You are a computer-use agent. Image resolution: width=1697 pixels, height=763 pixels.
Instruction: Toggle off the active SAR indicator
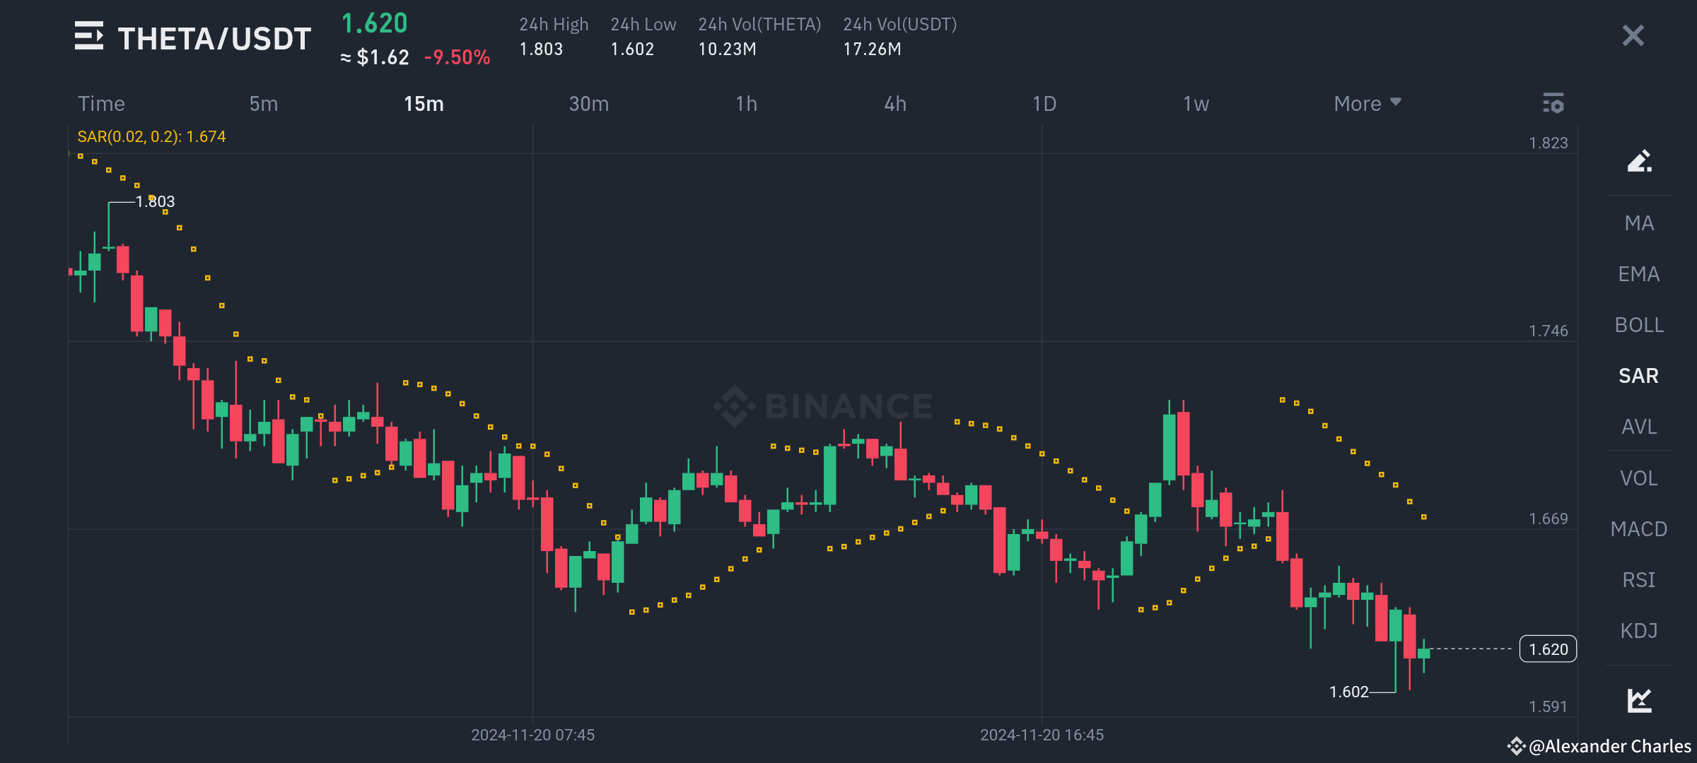tap(1639, 376)
